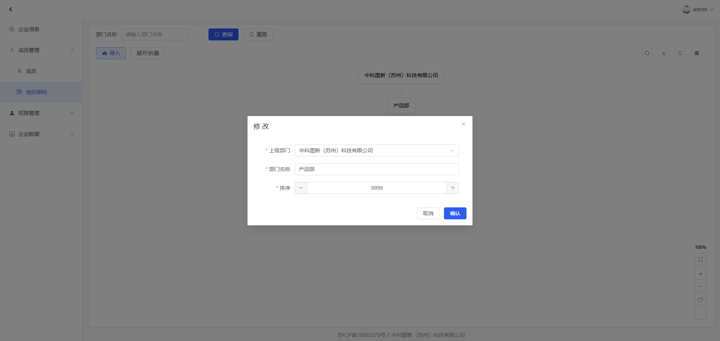This screenshot has width=720, height=341.
Task: Close the 修改 dialog with X
Action: coord(463,124)
